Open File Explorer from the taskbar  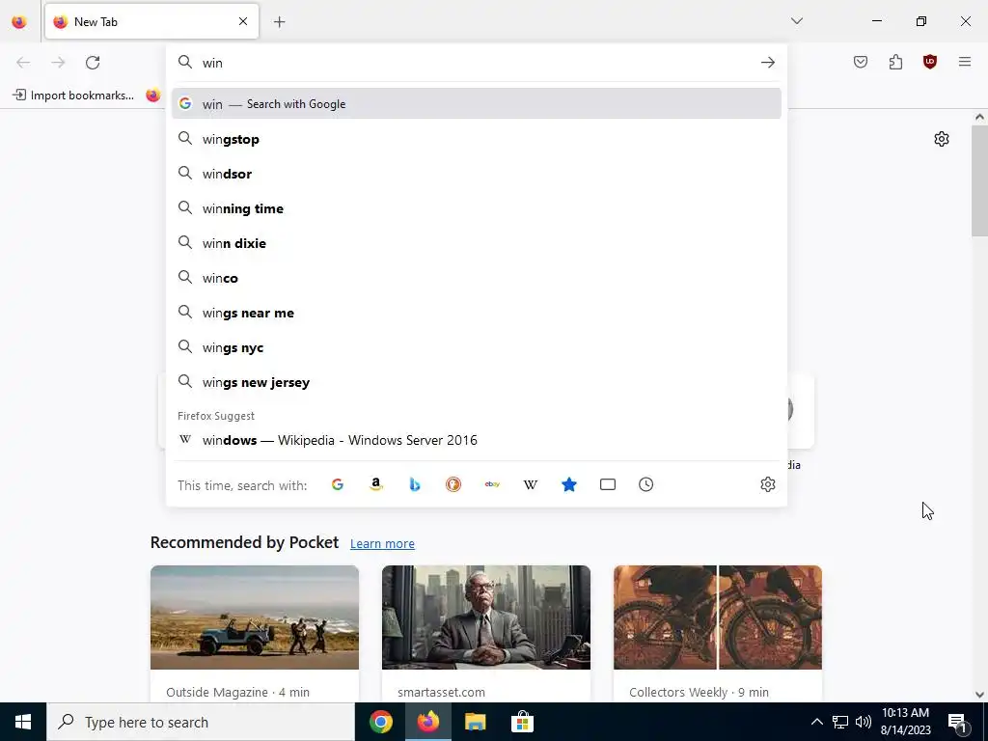click(x=475, y=722)
